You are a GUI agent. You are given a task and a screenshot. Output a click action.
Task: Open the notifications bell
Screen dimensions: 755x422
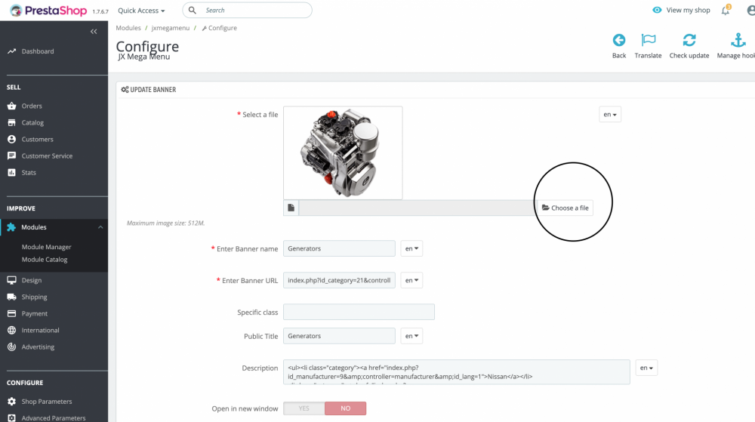click(x=726, y=11)
